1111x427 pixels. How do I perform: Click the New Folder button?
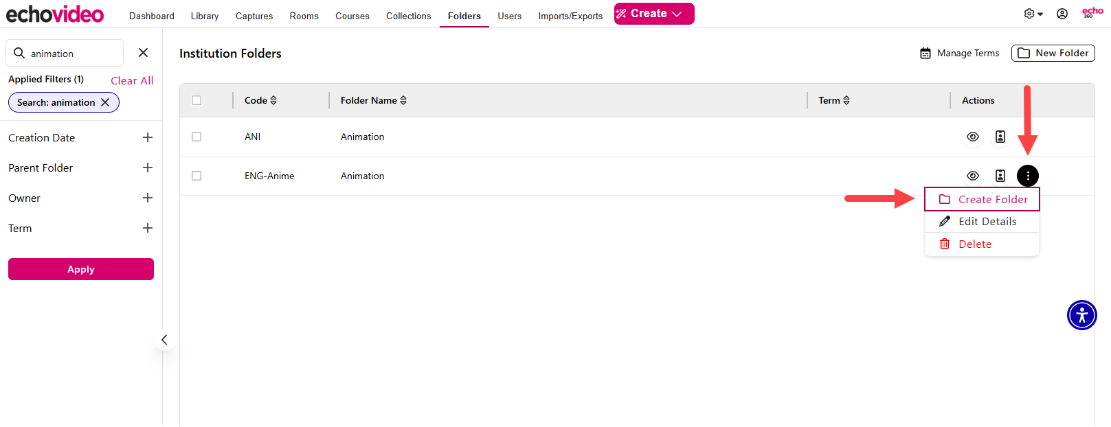pos(1053,53)
